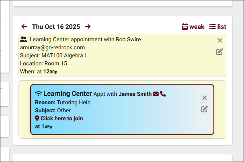Email James Smith via envelope icon

(156, 94)
